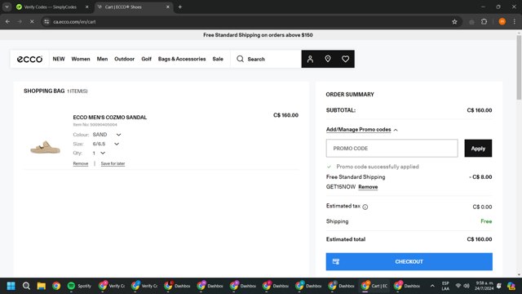Open the Chrome profile avatar
Screen dimensions: 522x294
[x=502, y=22]
